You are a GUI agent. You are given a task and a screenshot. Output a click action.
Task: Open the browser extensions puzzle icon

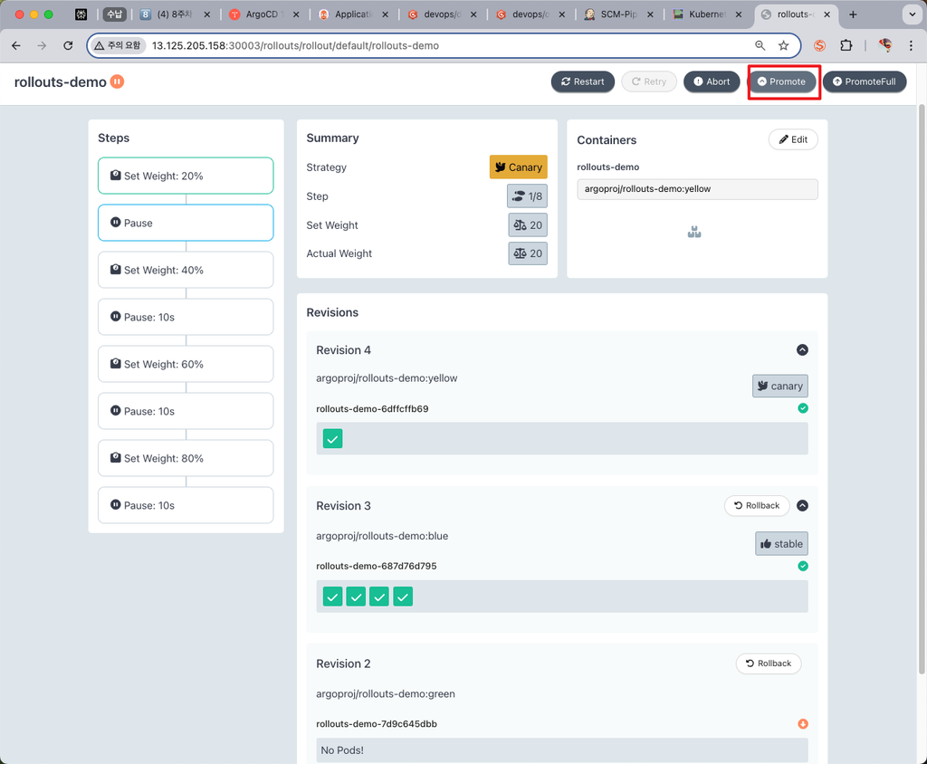[x=846, y=45]
